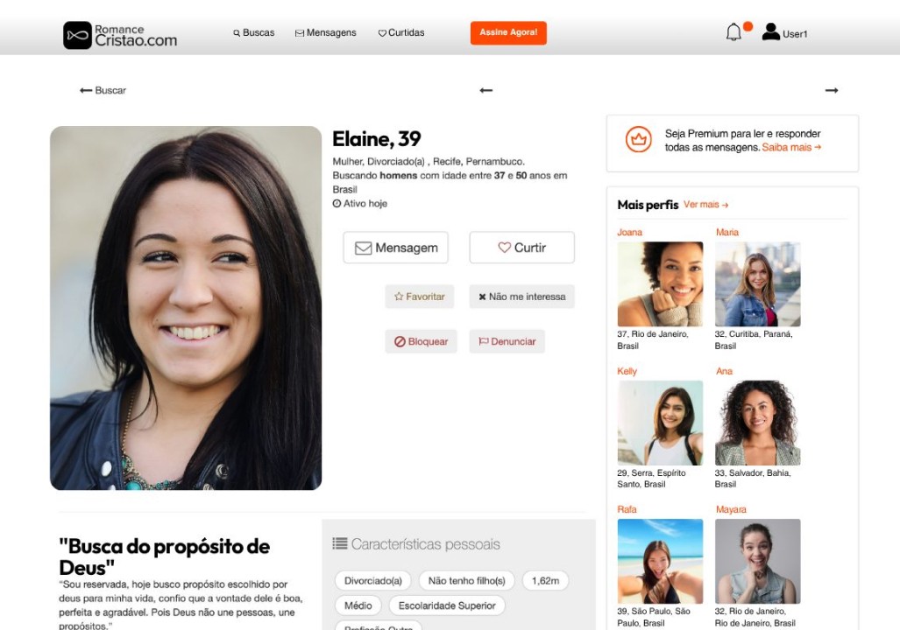Send a Mensagem to Elaine

[395, 248]
